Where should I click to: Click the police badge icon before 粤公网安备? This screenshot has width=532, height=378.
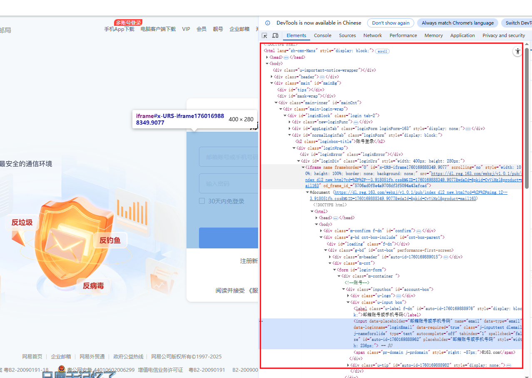point(62,369)
